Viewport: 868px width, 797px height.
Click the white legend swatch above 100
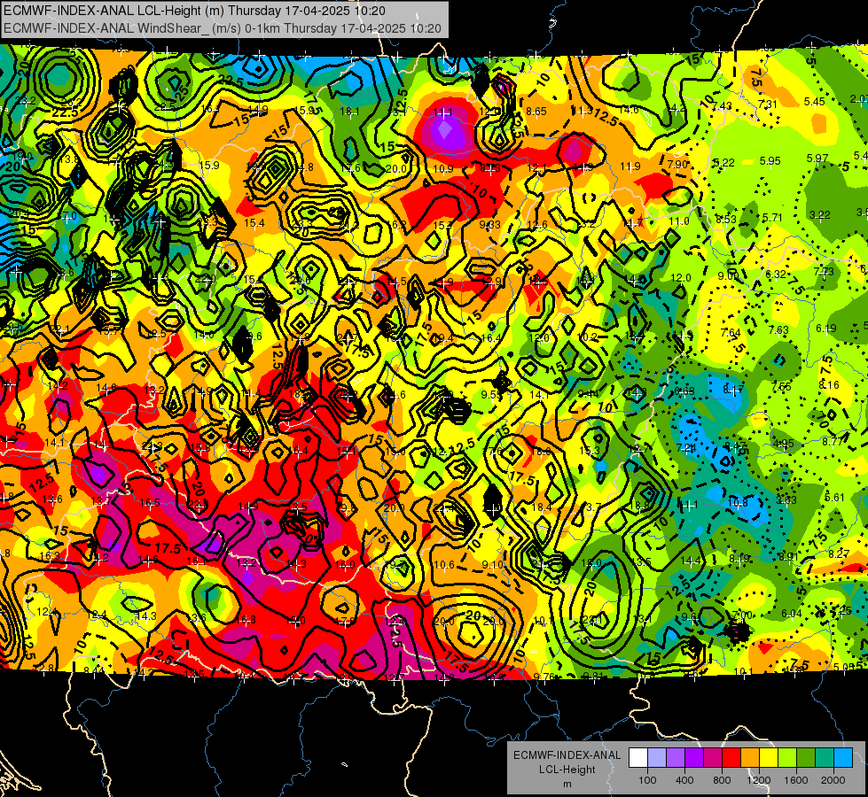pyautogui.click(x=638, y=758)
